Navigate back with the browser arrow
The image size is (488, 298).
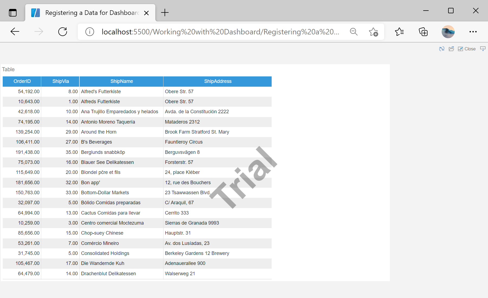[15, 32]
